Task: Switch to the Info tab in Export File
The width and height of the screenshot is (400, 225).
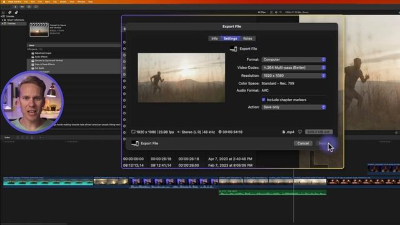Action: 214,39
